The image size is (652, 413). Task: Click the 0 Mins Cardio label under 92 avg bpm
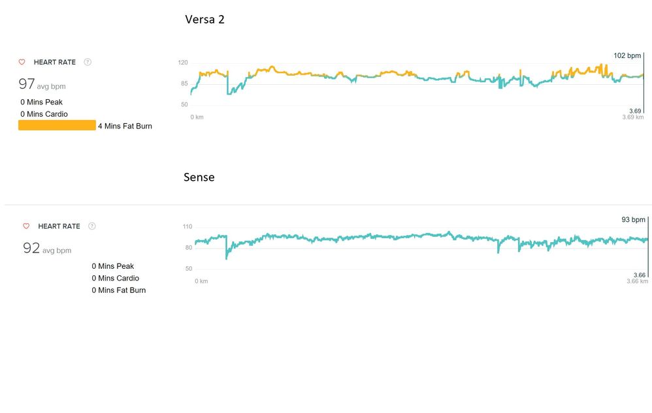[x=115, y=278]
